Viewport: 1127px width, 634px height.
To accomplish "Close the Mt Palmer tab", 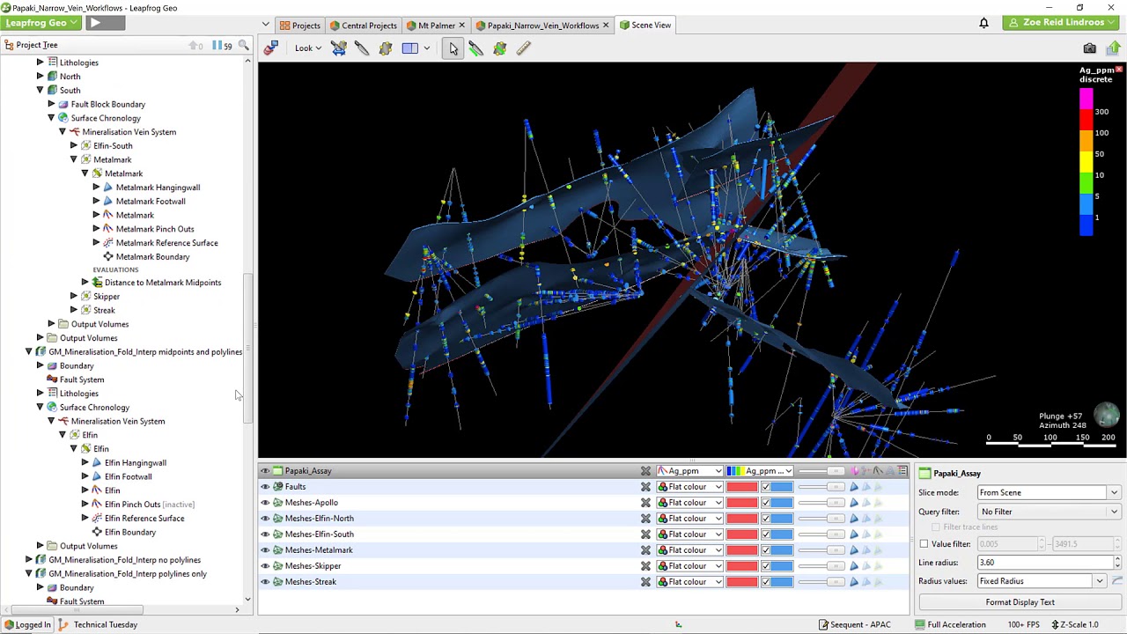I will (x=461, y=26).
